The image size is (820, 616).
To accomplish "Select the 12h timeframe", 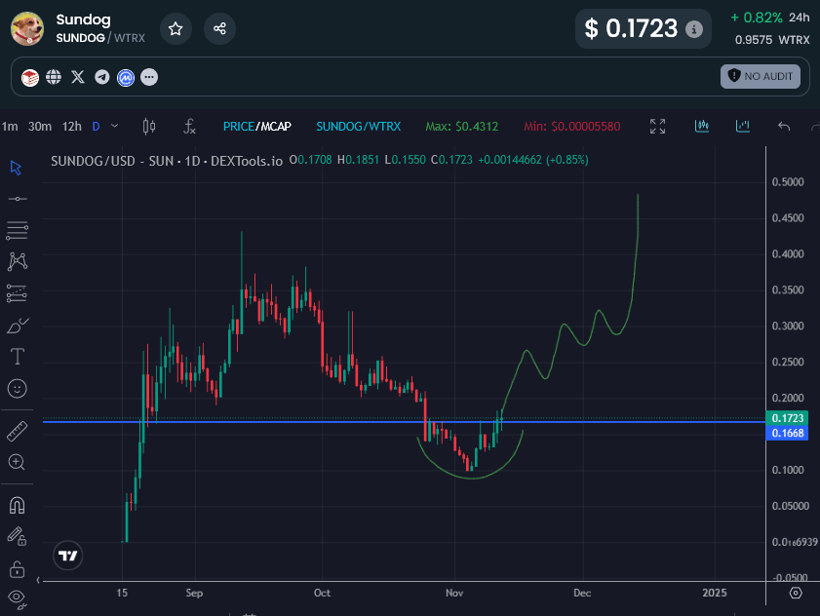I will point(71,127).
